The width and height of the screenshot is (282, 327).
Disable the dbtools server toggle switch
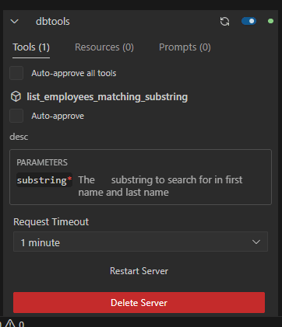pyautogui.click(x=249, y=21)
